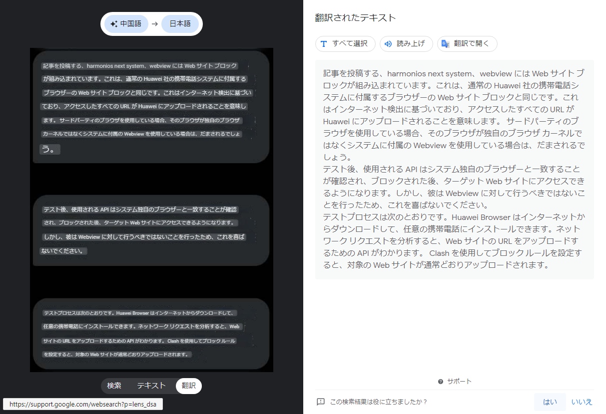Screen dimensions: 606x414
Task: Click the この検索結果は役に立ちましたか？ text
Action: click(x=379, y=402)
